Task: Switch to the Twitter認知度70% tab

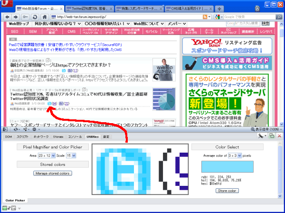Action: [90, 9]
